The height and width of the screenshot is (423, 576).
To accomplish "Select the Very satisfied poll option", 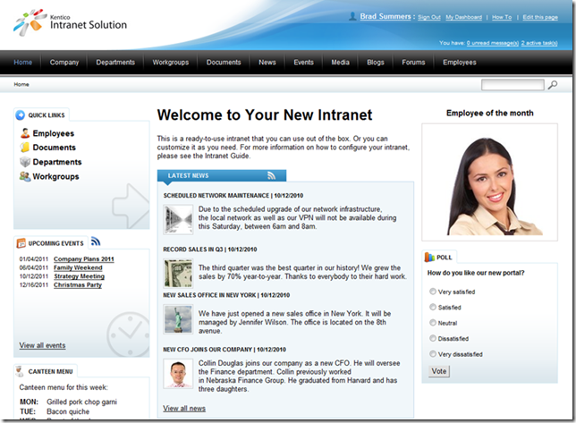I will 433,292.
